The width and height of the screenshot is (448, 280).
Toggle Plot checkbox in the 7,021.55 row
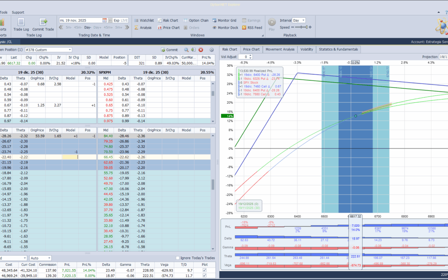pos(204,270)
